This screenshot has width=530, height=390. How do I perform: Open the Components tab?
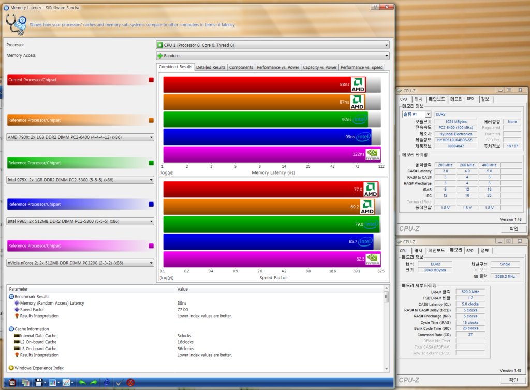tap(241, 68)
